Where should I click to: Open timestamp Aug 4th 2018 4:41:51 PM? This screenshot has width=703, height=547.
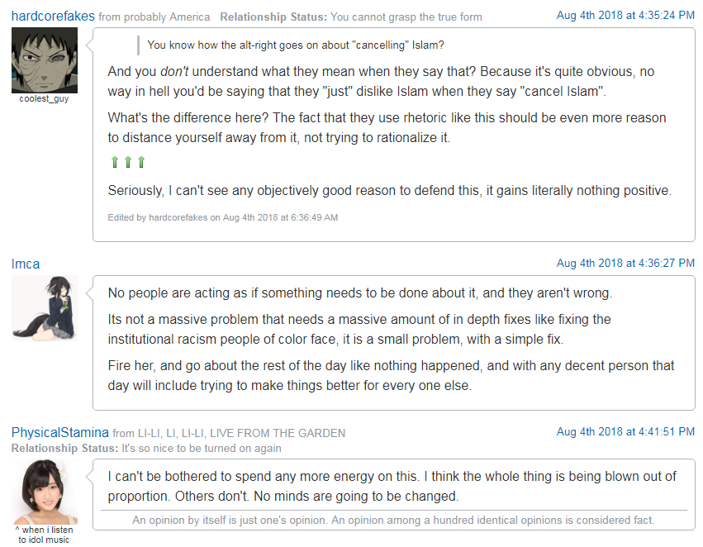click(625, 431)
